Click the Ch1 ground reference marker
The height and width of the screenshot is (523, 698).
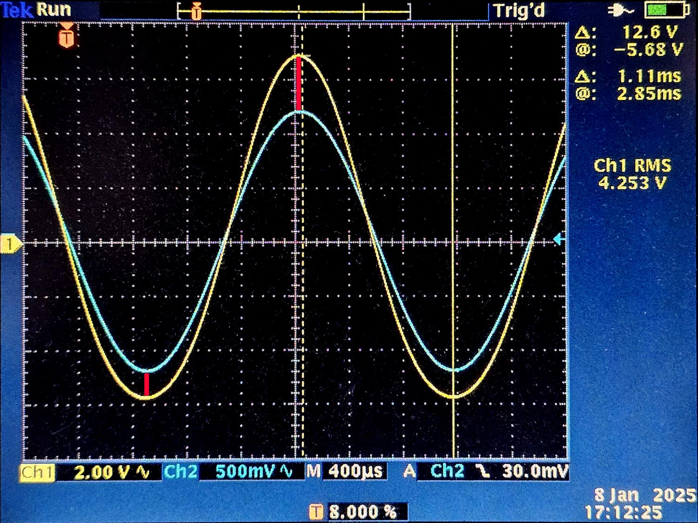10,244
